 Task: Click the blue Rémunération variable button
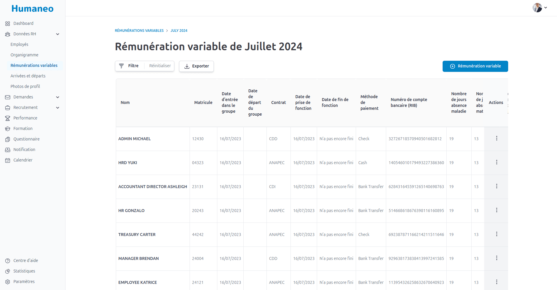[x=475, y=66]
